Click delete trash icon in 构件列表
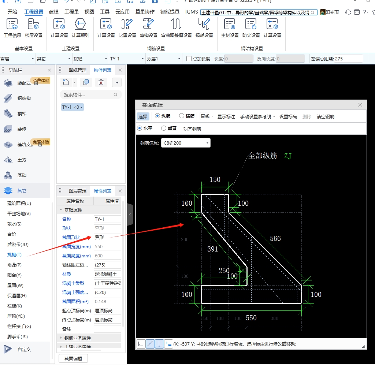The width and height of the screenshot is (375, 365). (101, 82)
